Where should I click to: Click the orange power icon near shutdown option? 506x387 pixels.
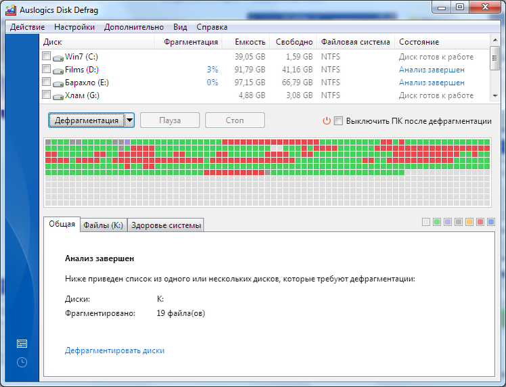pos(327,121)
